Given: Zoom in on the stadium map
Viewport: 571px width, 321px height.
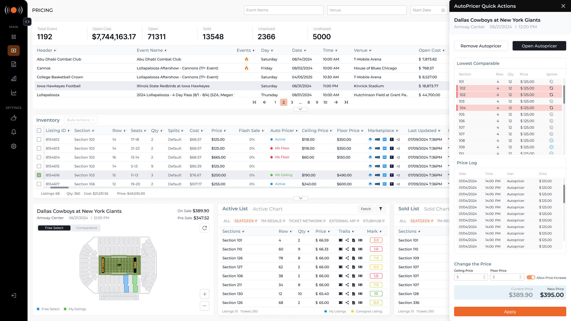Looking at the screenshot, I should point(205,294).
